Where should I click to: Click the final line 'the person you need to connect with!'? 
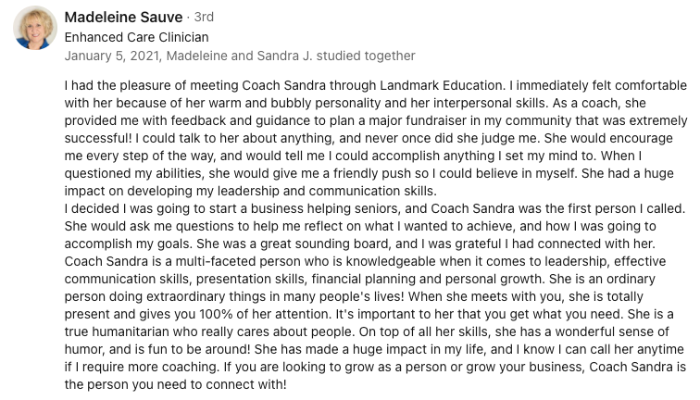tap(175, 384)
